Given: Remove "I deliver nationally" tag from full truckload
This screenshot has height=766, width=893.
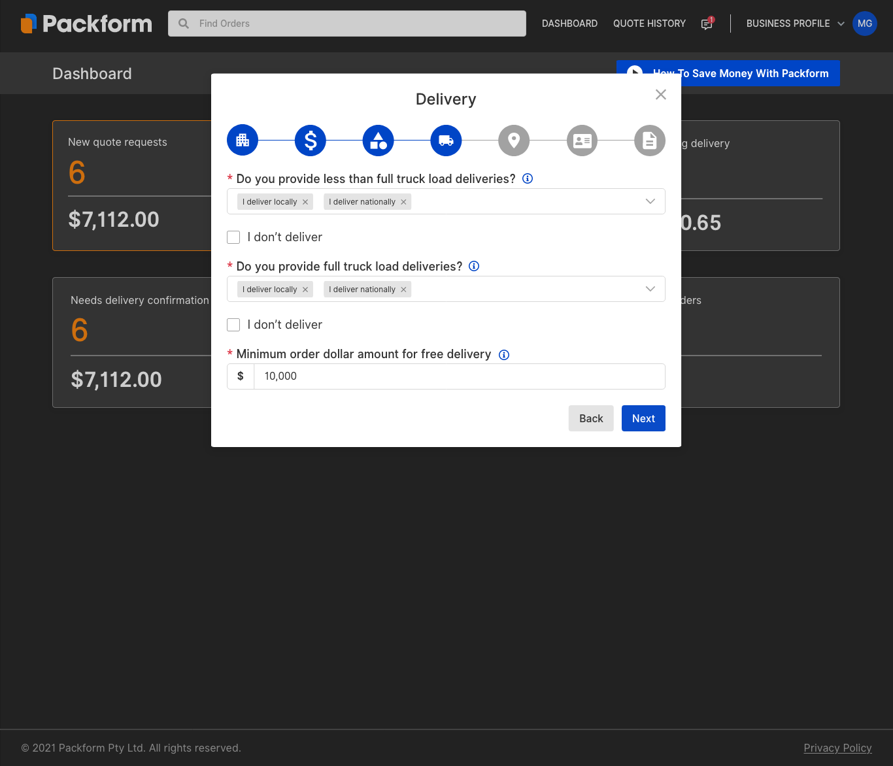Looking at the screenshot, I should point(403,290).
